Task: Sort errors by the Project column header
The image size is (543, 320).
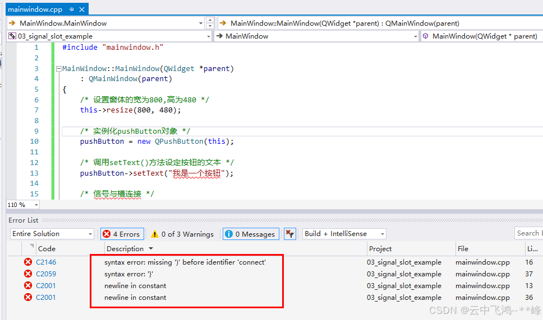Action: pos(380,248)
